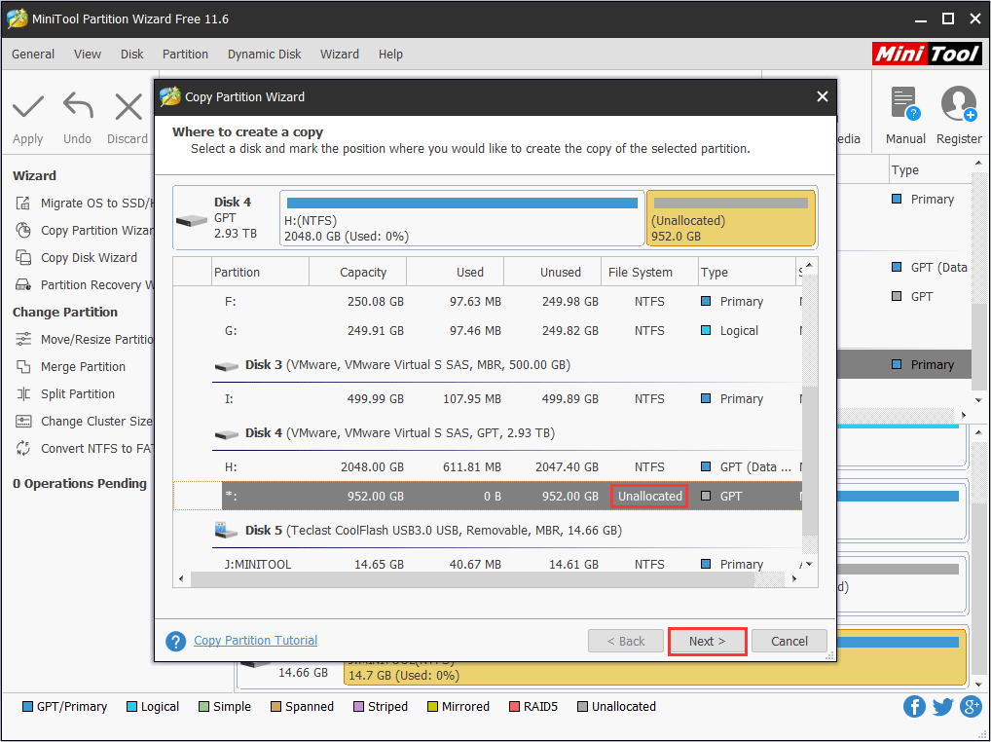991x742 pixels.
Task: Open Copy Disk Wizard from sidebar
Action: point(76,257)
